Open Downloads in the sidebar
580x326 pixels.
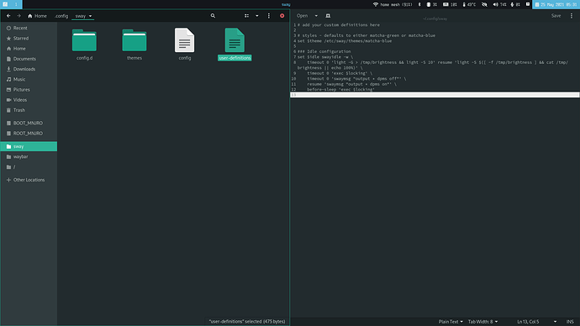point(29,69)
